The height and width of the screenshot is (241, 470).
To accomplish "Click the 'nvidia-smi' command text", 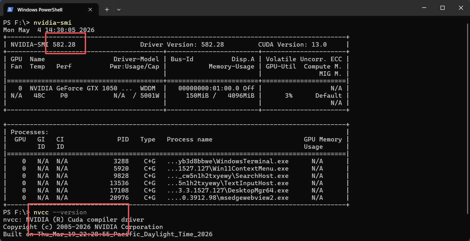I will [53, 23].
